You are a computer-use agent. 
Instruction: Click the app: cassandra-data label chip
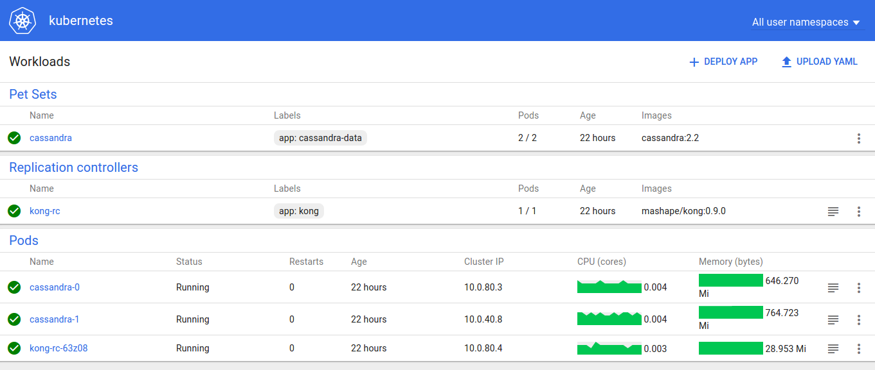(321, 138)
